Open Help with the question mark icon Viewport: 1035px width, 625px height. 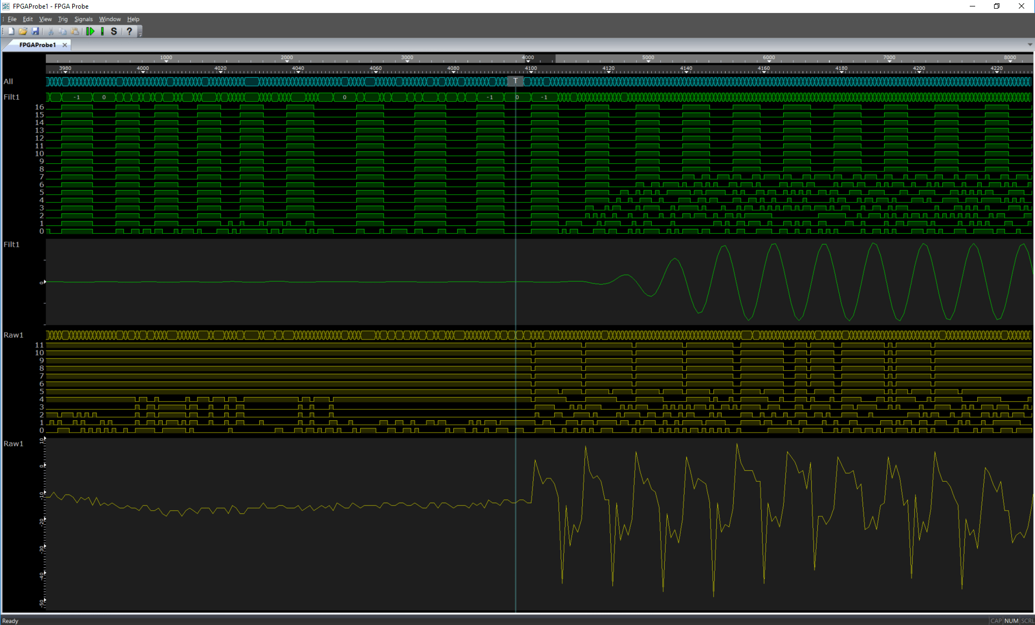[x=129, y=31]
